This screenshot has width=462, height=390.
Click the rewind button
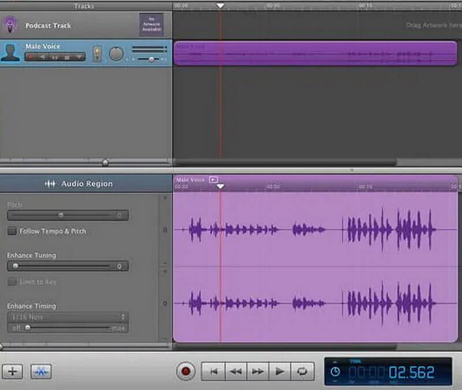(x=236, y=371)
